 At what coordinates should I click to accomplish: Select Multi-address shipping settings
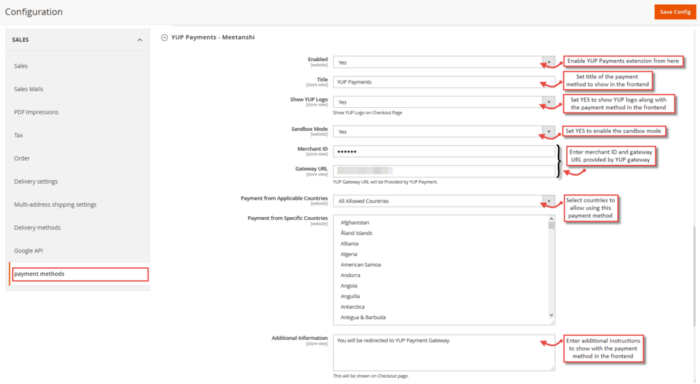click(x=55, y=205)
